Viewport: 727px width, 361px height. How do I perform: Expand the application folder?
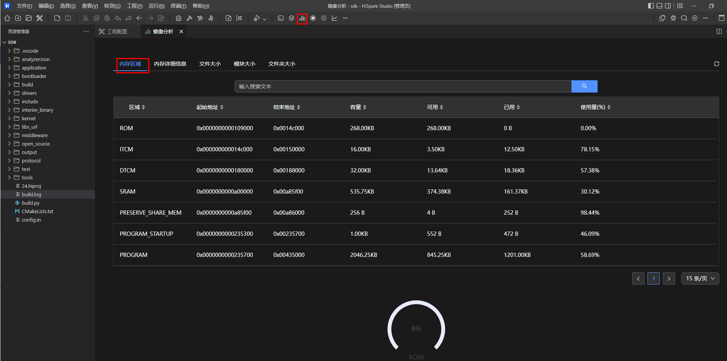point(10,68)
